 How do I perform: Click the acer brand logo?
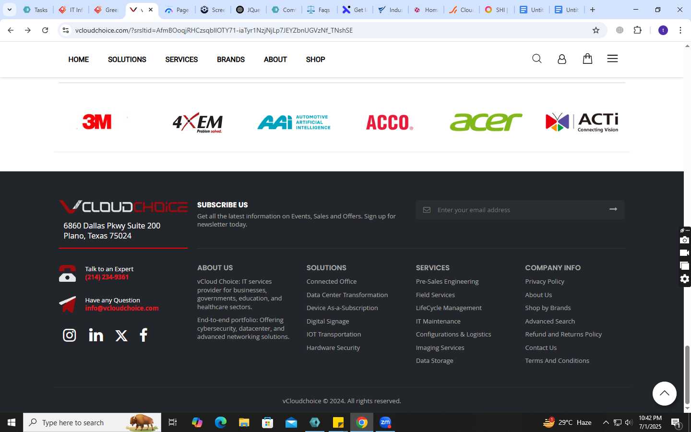pos(486,122)
